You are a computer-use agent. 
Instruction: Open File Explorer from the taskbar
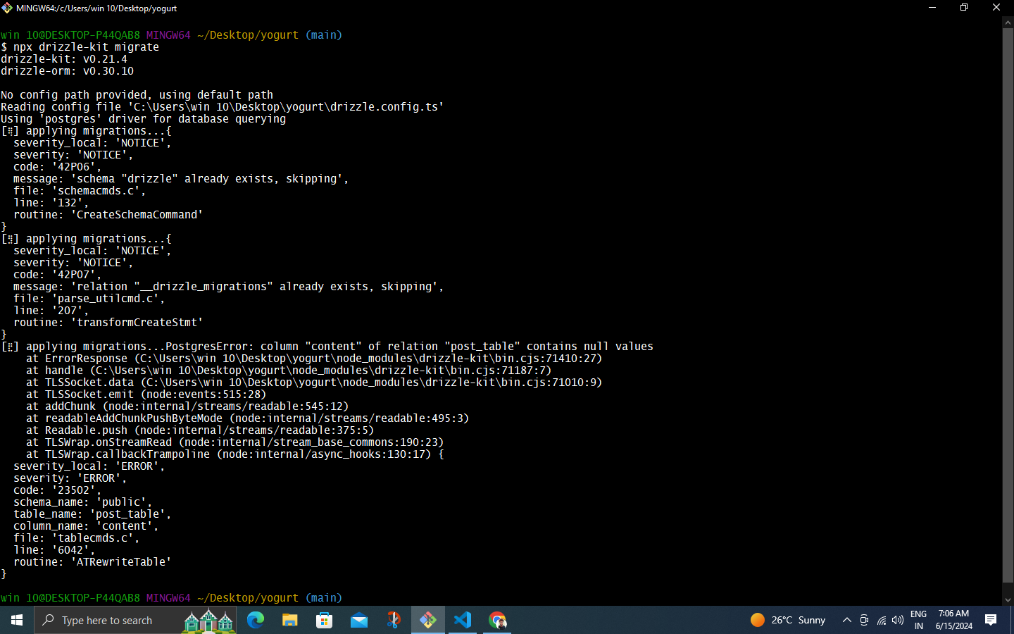290,620
